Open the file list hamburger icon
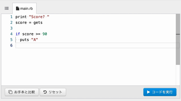 [7, 8]
